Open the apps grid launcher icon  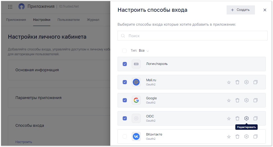pos(10,7)
